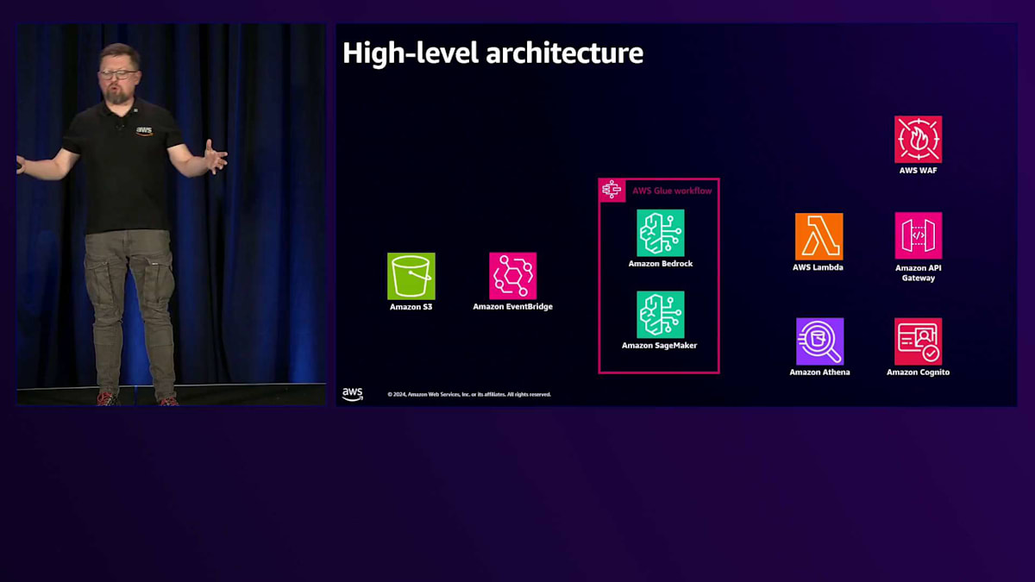1035x582 pixels.
Task: Click the 'Amazon Bedrock' text label
Action: point(661,264)
